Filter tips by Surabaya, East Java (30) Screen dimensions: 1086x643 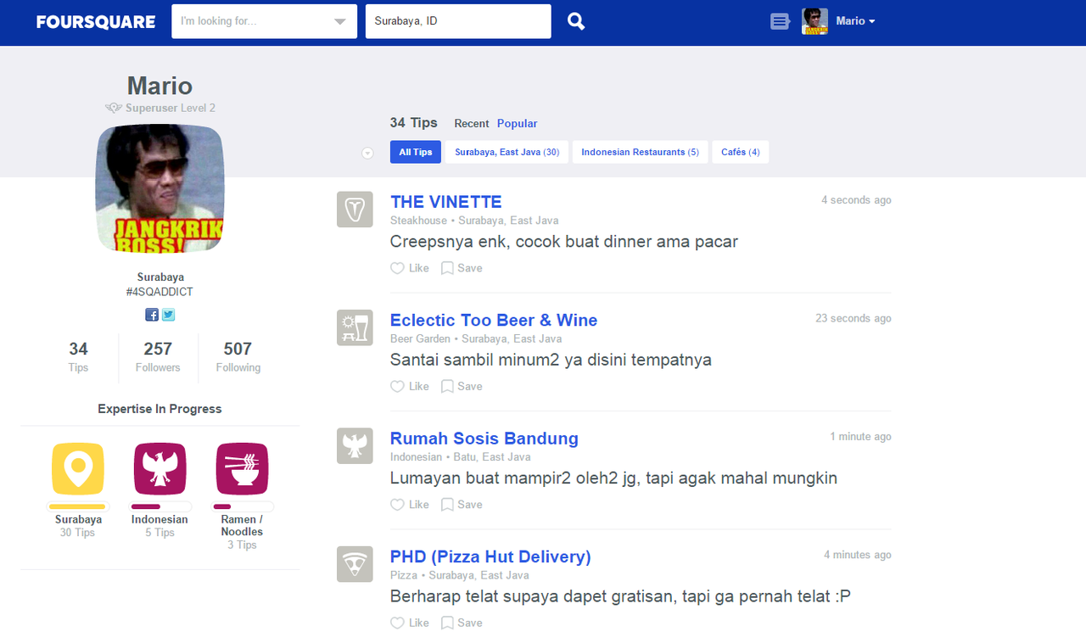pos(507,152)
